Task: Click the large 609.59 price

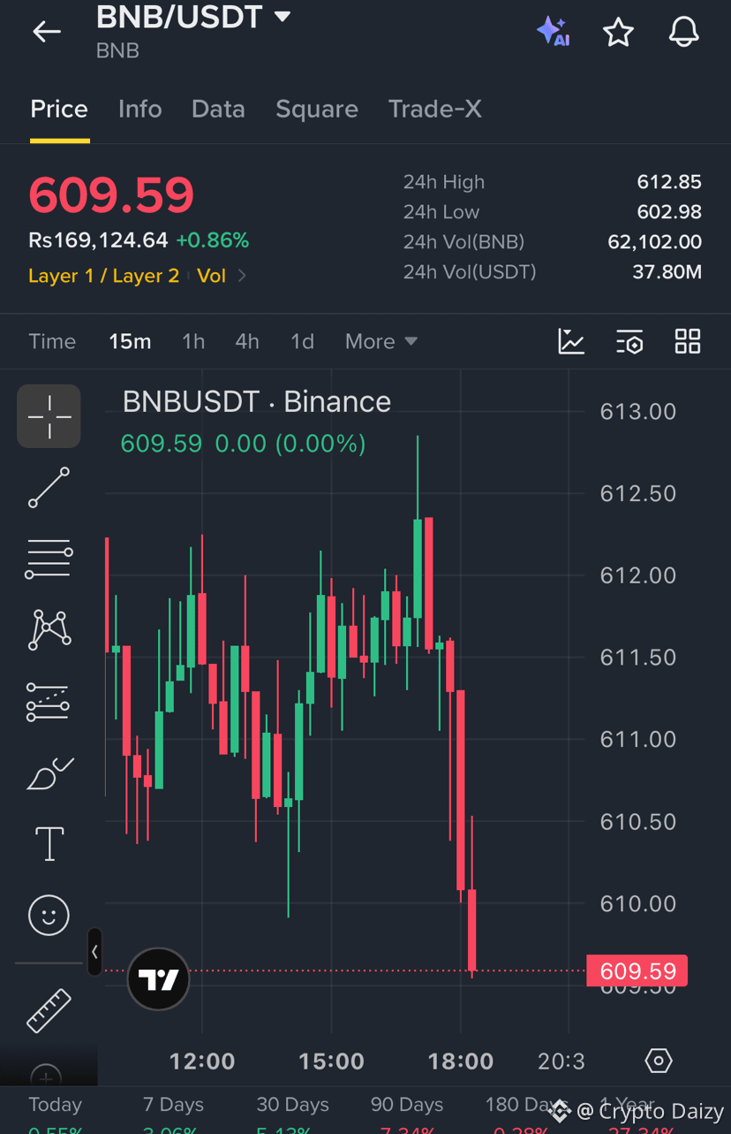Action: point(111,195)
